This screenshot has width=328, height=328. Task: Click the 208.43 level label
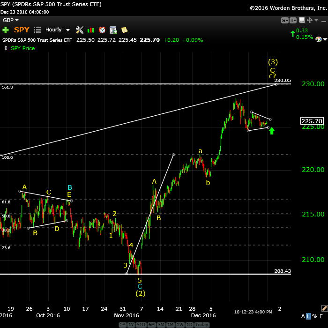tap(283, 271)
